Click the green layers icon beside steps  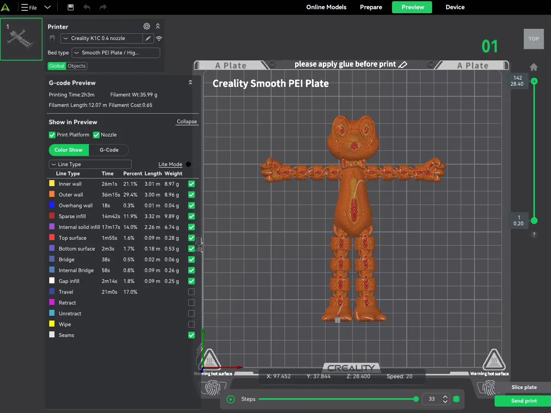pos(456,399)
